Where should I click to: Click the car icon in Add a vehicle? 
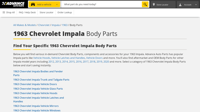(33, 4)
